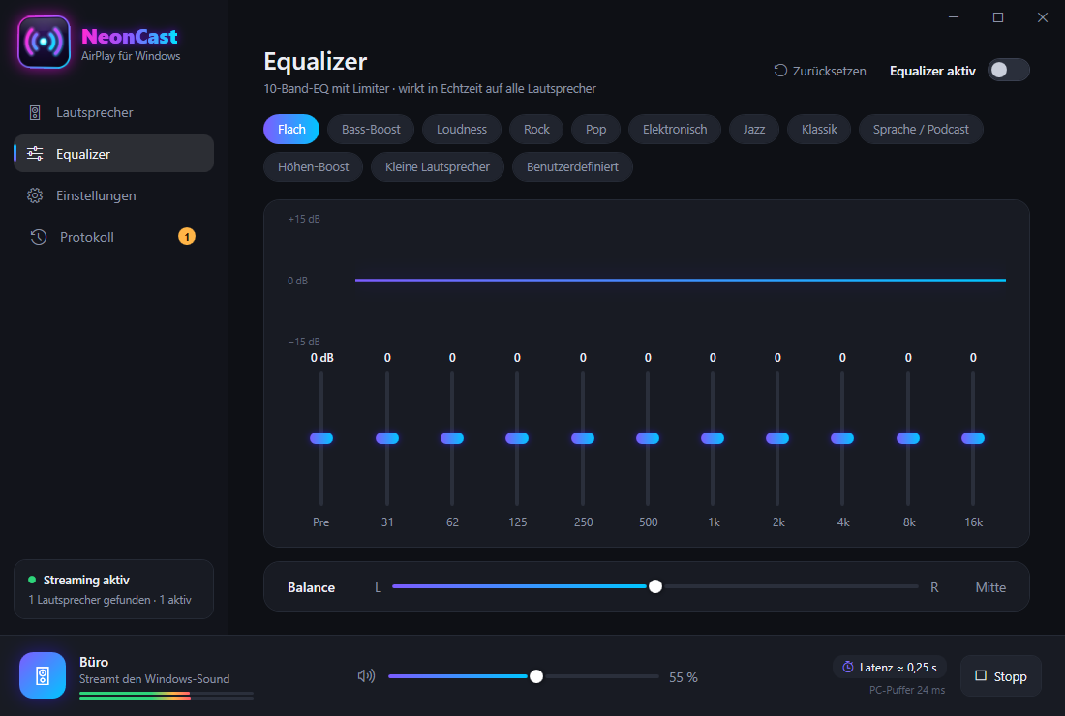Viewport: 1065px width, 716px height.
Task: Choose the Loudness preset
Action: pyautogui.click(x=462, y=129)
